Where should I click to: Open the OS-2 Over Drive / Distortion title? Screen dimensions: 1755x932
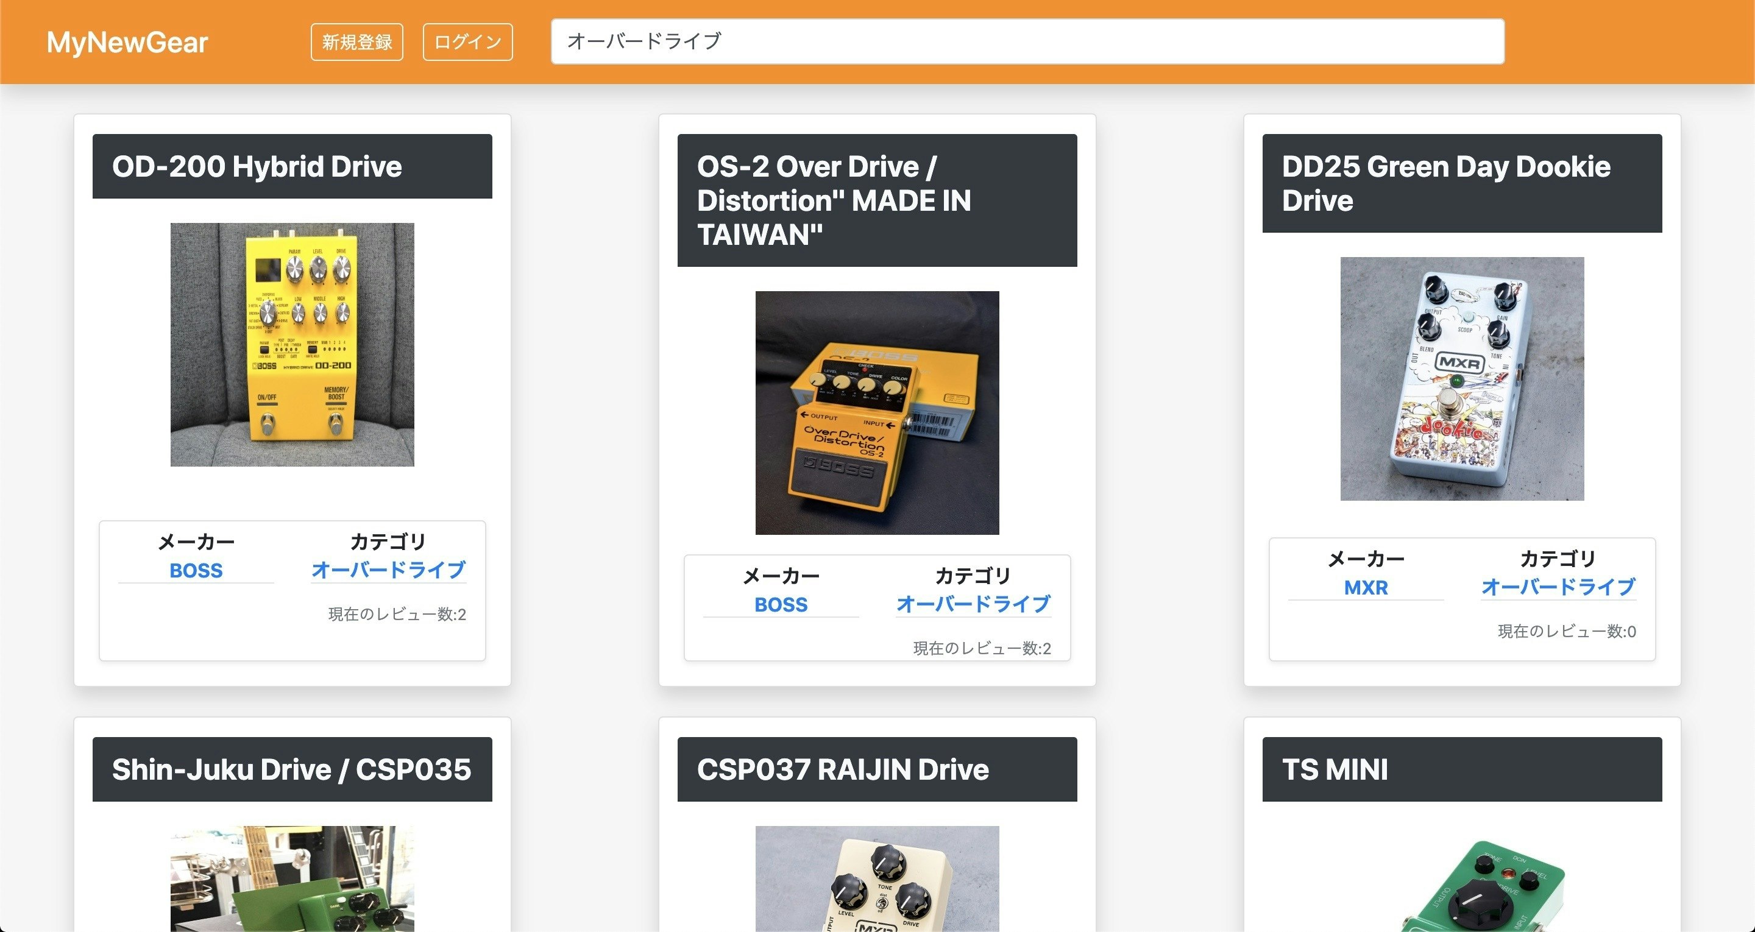[x=834, y=200]
